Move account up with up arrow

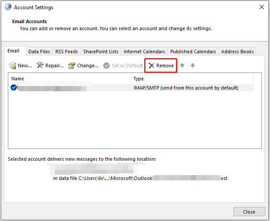182,66
